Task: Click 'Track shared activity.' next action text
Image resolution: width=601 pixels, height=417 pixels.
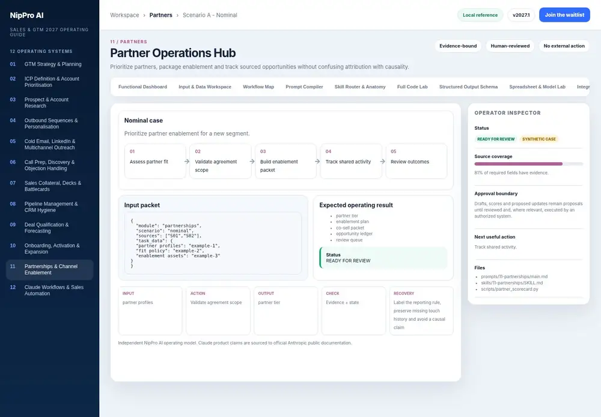Action: point(495,247)
